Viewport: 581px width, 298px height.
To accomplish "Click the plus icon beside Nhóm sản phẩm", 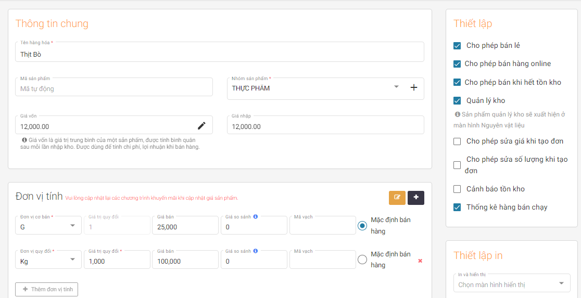I will [414, 87].
